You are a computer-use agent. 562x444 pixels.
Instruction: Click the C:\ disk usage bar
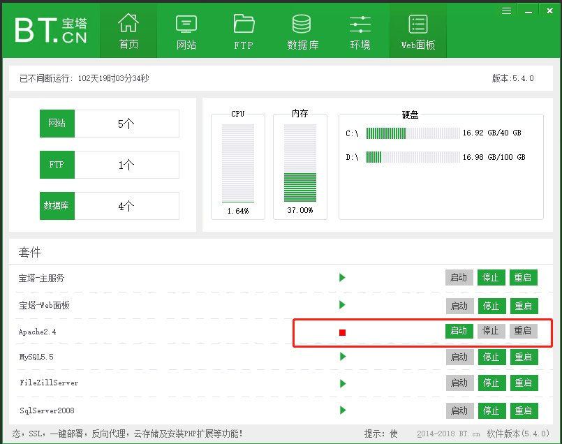coord(413,133)
